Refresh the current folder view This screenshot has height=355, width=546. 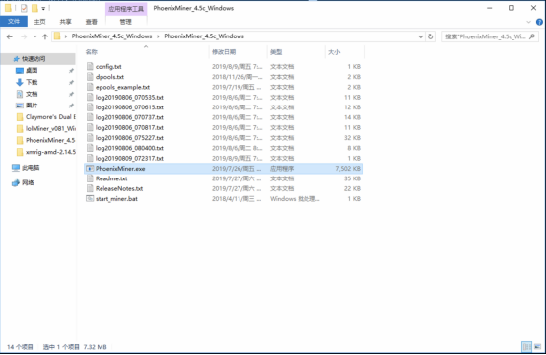point(431,36)
